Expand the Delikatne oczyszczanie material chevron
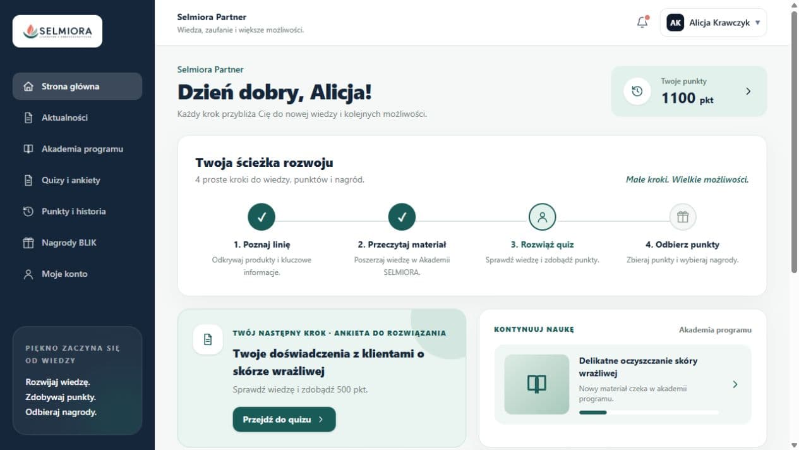Screen dimensions: 799x450 pyautogui.click(x=735, y=384)
